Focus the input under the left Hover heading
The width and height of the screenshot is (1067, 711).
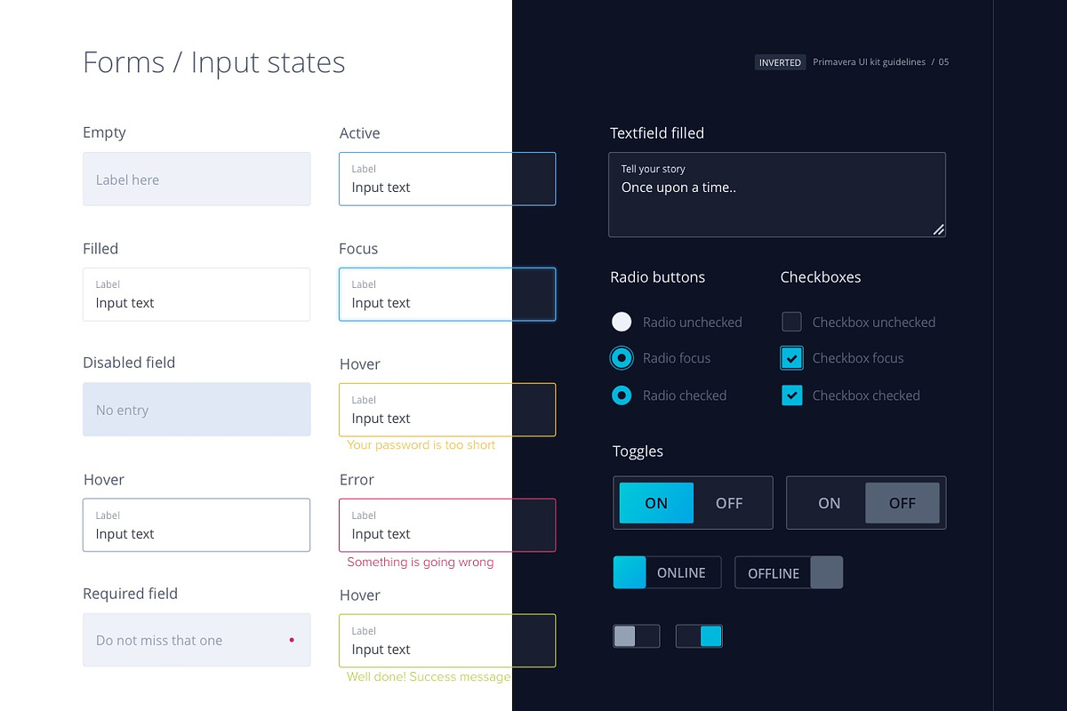pyautogui.click(x=197, y=525)
